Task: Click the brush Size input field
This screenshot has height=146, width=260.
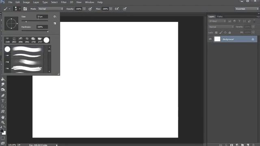Action: pos(42,17)
